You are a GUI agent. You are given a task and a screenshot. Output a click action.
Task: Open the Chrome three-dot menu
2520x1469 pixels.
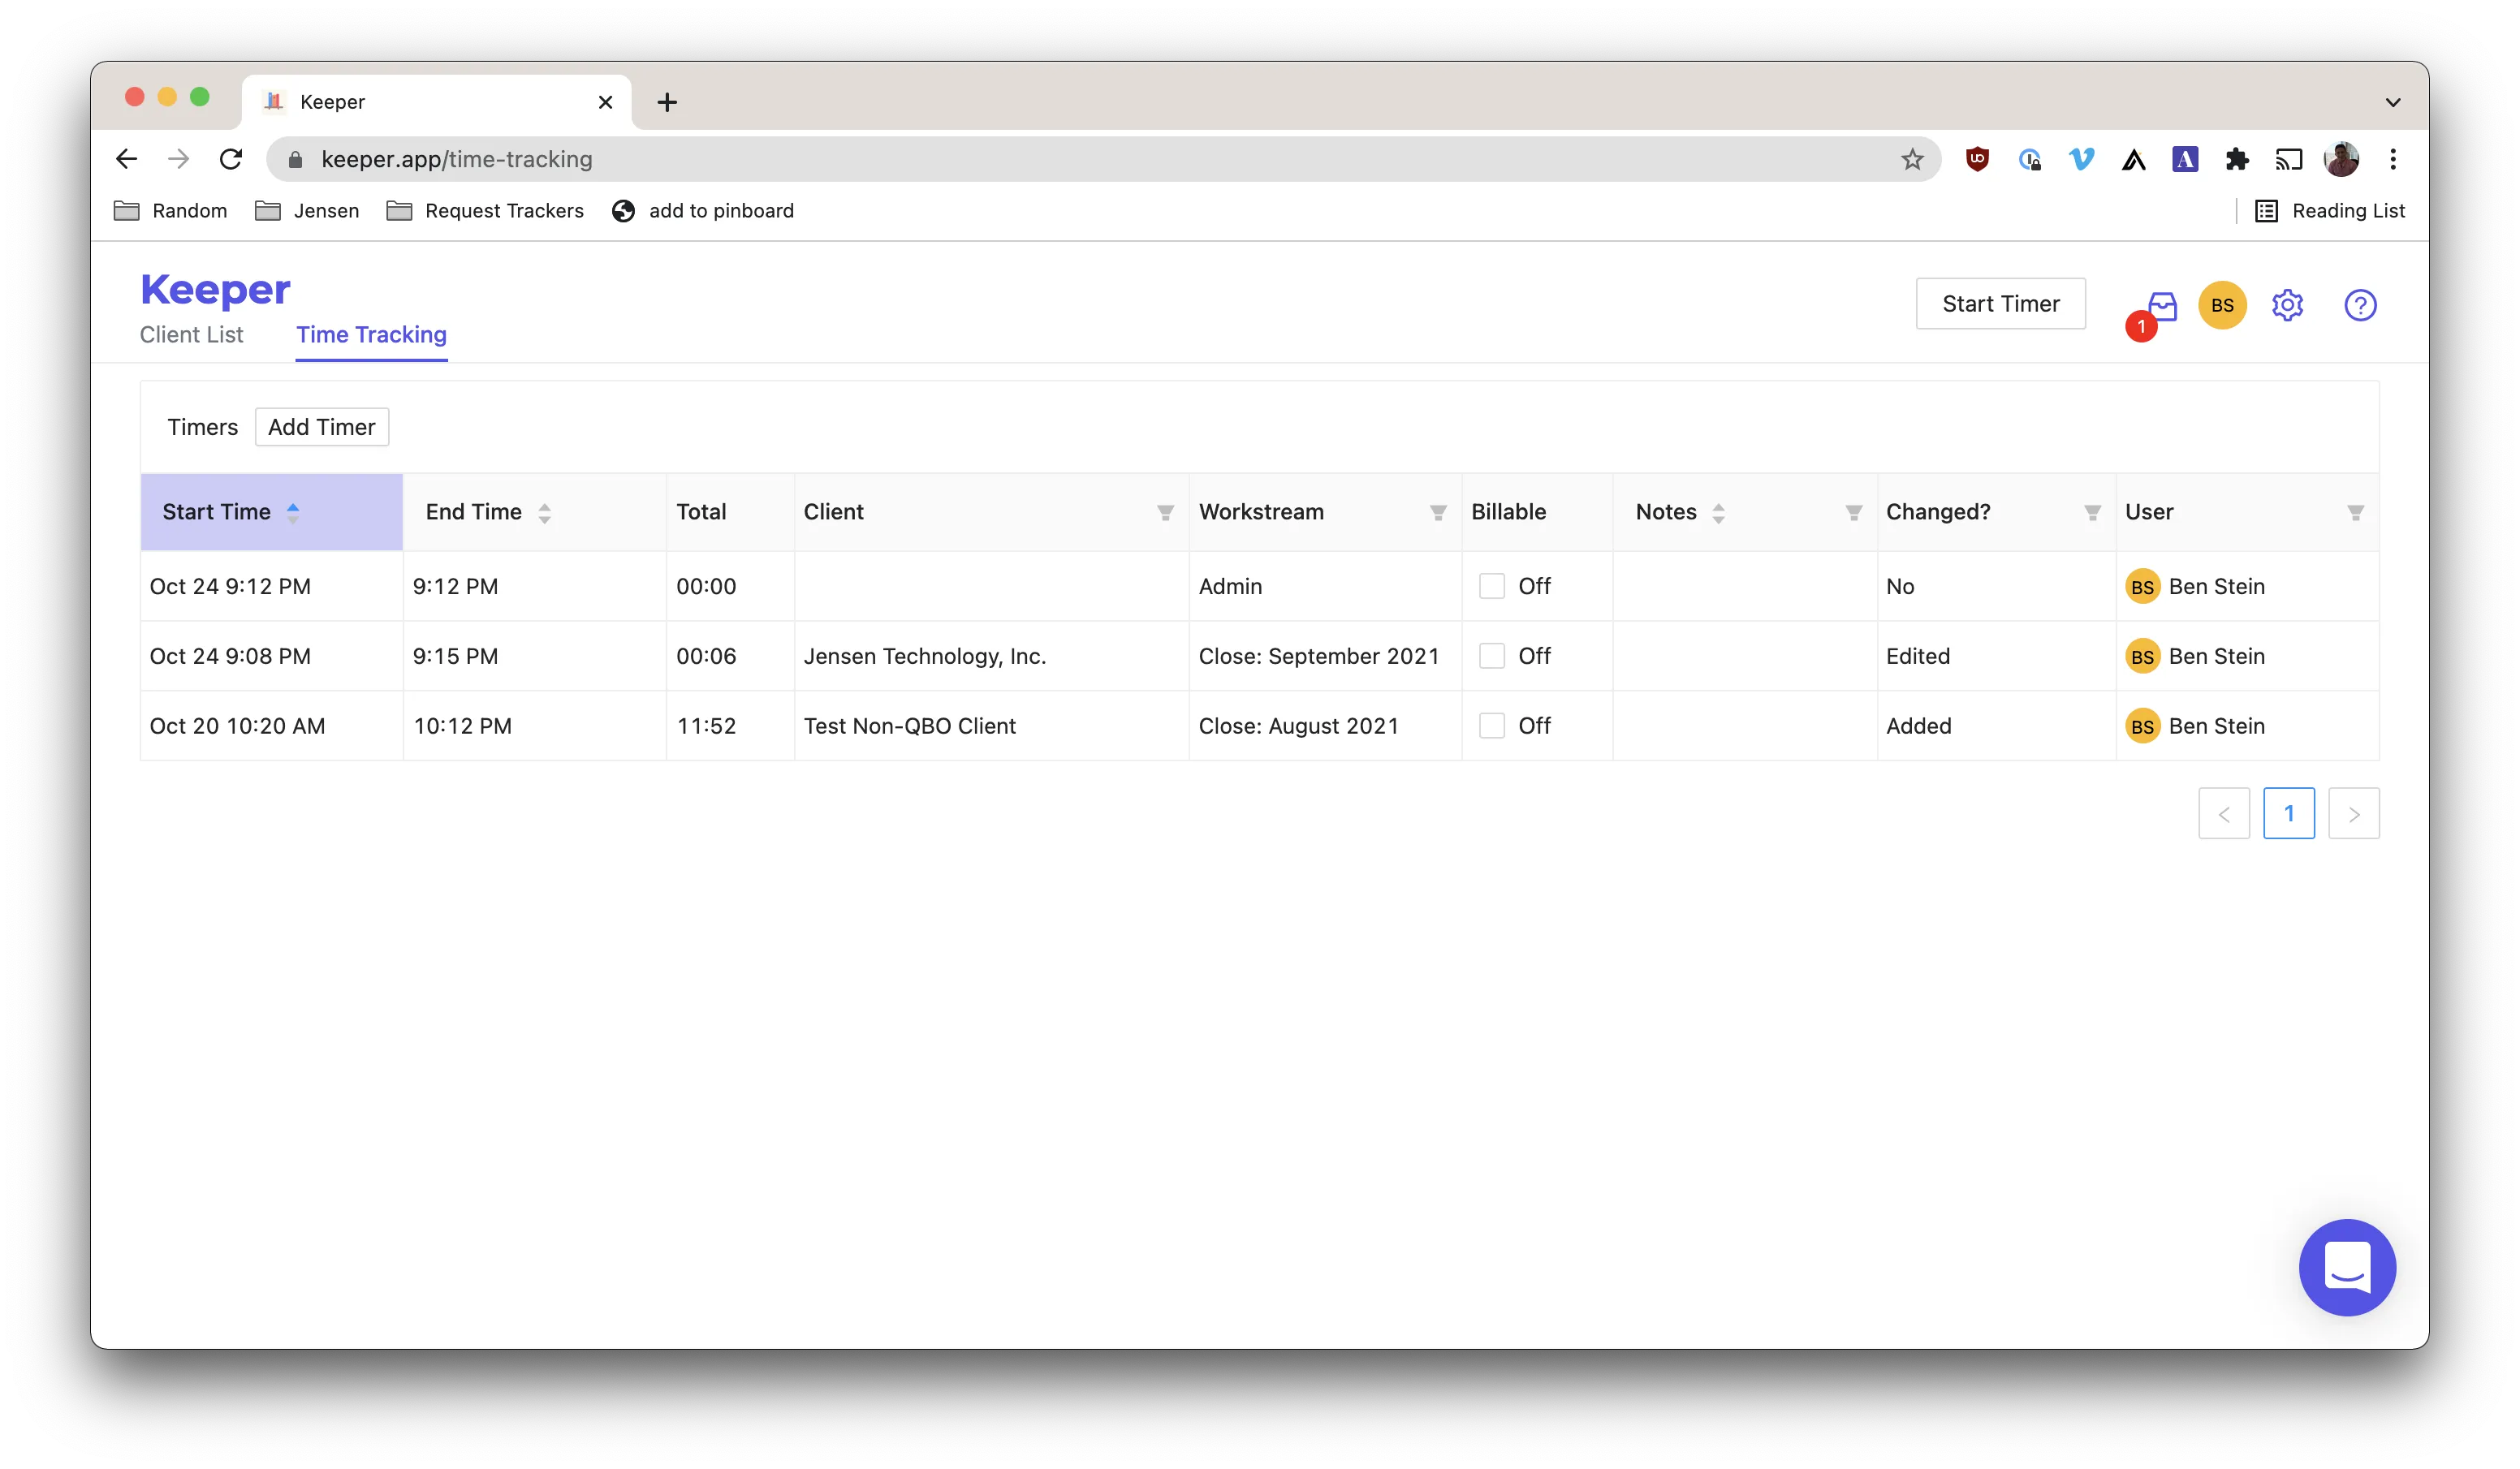pyautogui.click(x=2392, y=159)
